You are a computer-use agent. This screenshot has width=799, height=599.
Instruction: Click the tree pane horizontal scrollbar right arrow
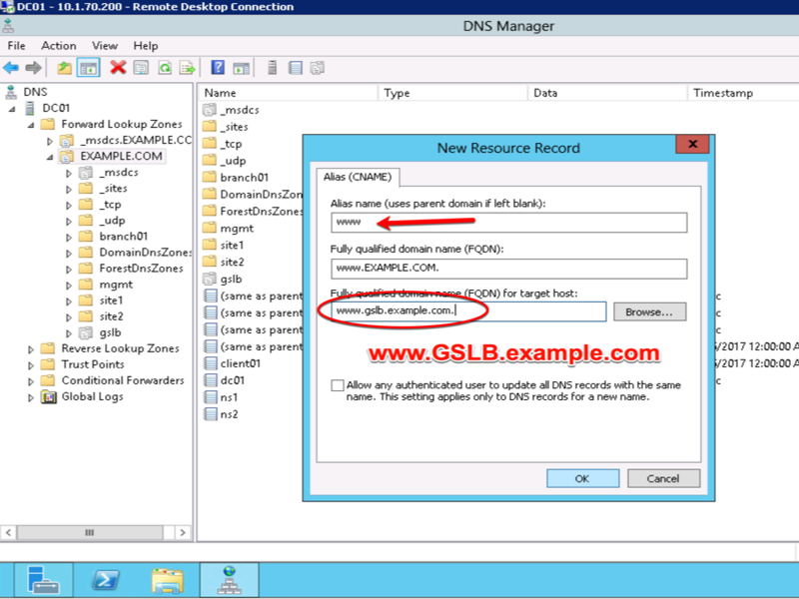pyautogui.click(x=183, y=533)
